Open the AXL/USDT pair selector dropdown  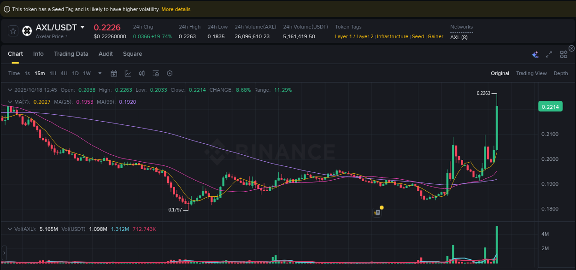83,27
